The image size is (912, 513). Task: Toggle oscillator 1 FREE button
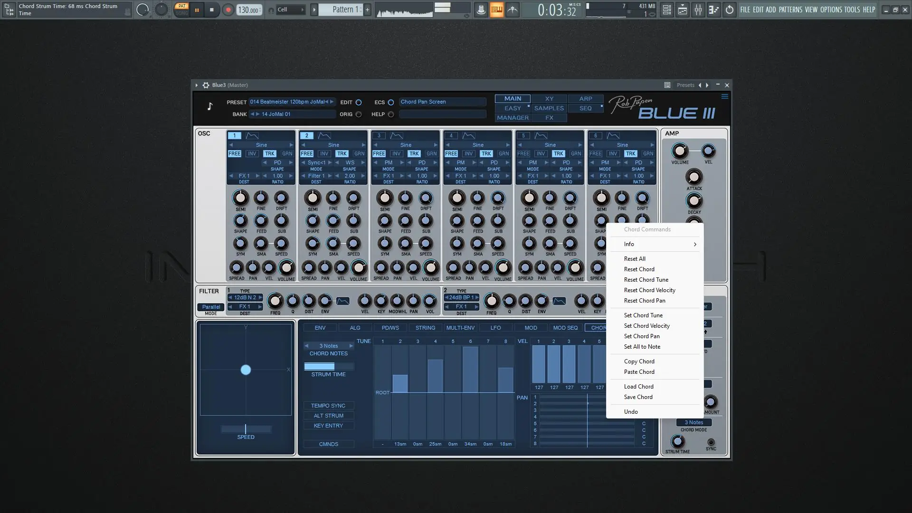235,154
